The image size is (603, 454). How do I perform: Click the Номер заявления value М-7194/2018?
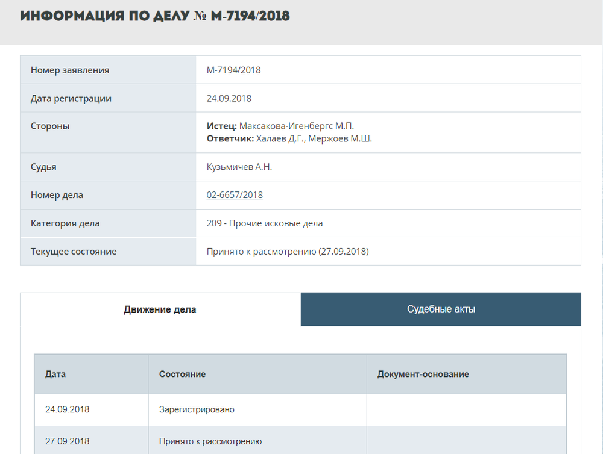coord(233,70)
